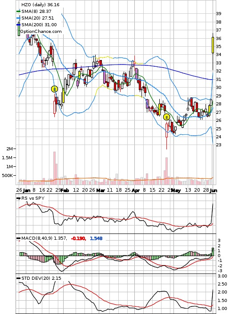Click the light blue SMA(20) legend marker
The height and width of the screenshot is (314, 234).
point(18,18)
